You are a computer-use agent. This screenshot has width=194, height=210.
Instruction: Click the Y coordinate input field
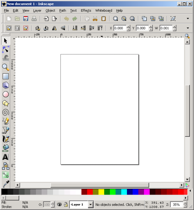142,28
